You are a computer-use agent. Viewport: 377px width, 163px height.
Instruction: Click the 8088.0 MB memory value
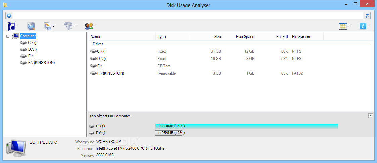point(105,155)
